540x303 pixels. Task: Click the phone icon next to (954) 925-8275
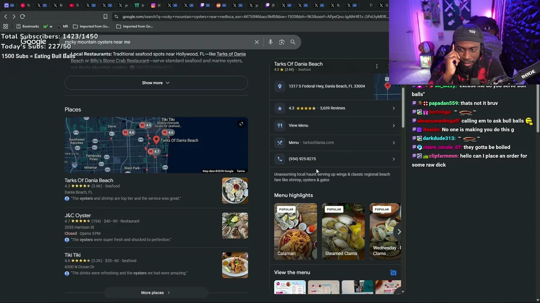point(280,159)
